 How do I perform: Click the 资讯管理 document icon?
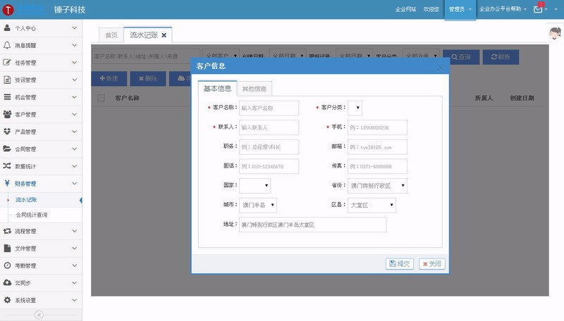coord(7,80)
